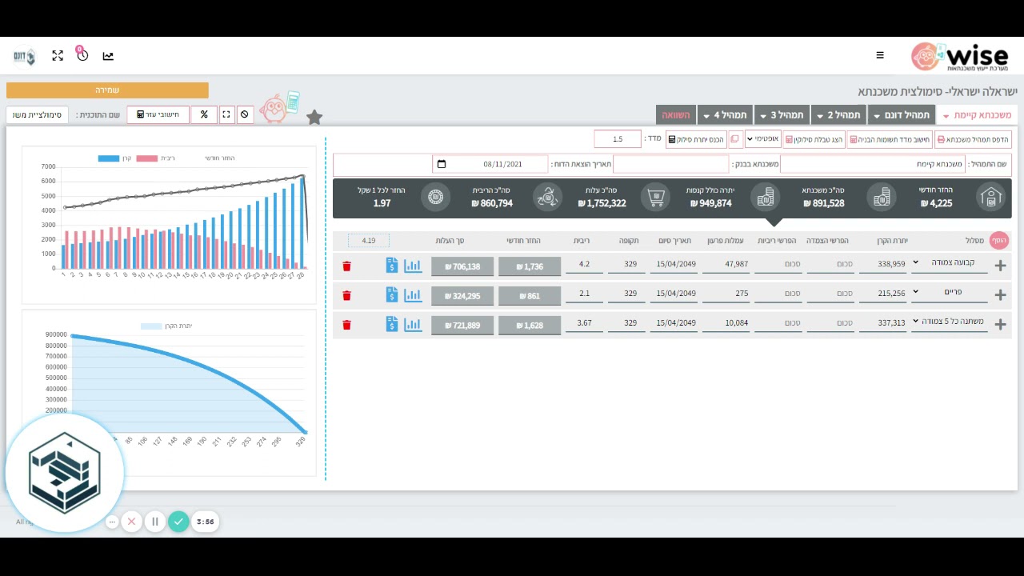Delete the פריים loan row
Viewport: 1024px width, 576px height.
(x=346, y=295)
